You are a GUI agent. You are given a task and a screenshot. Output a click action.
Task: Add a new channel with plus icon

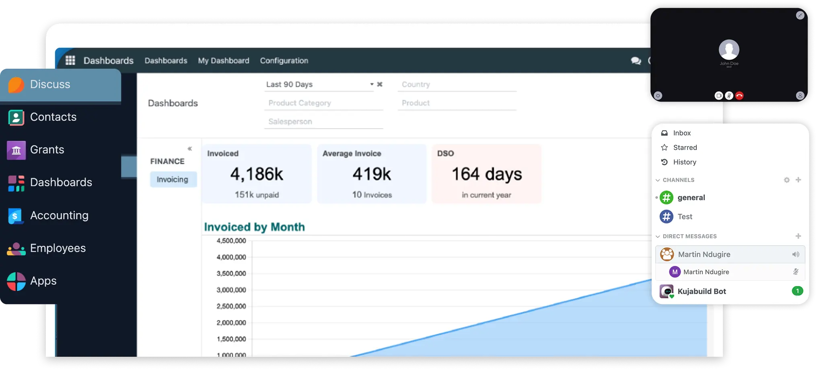(798, 180)
